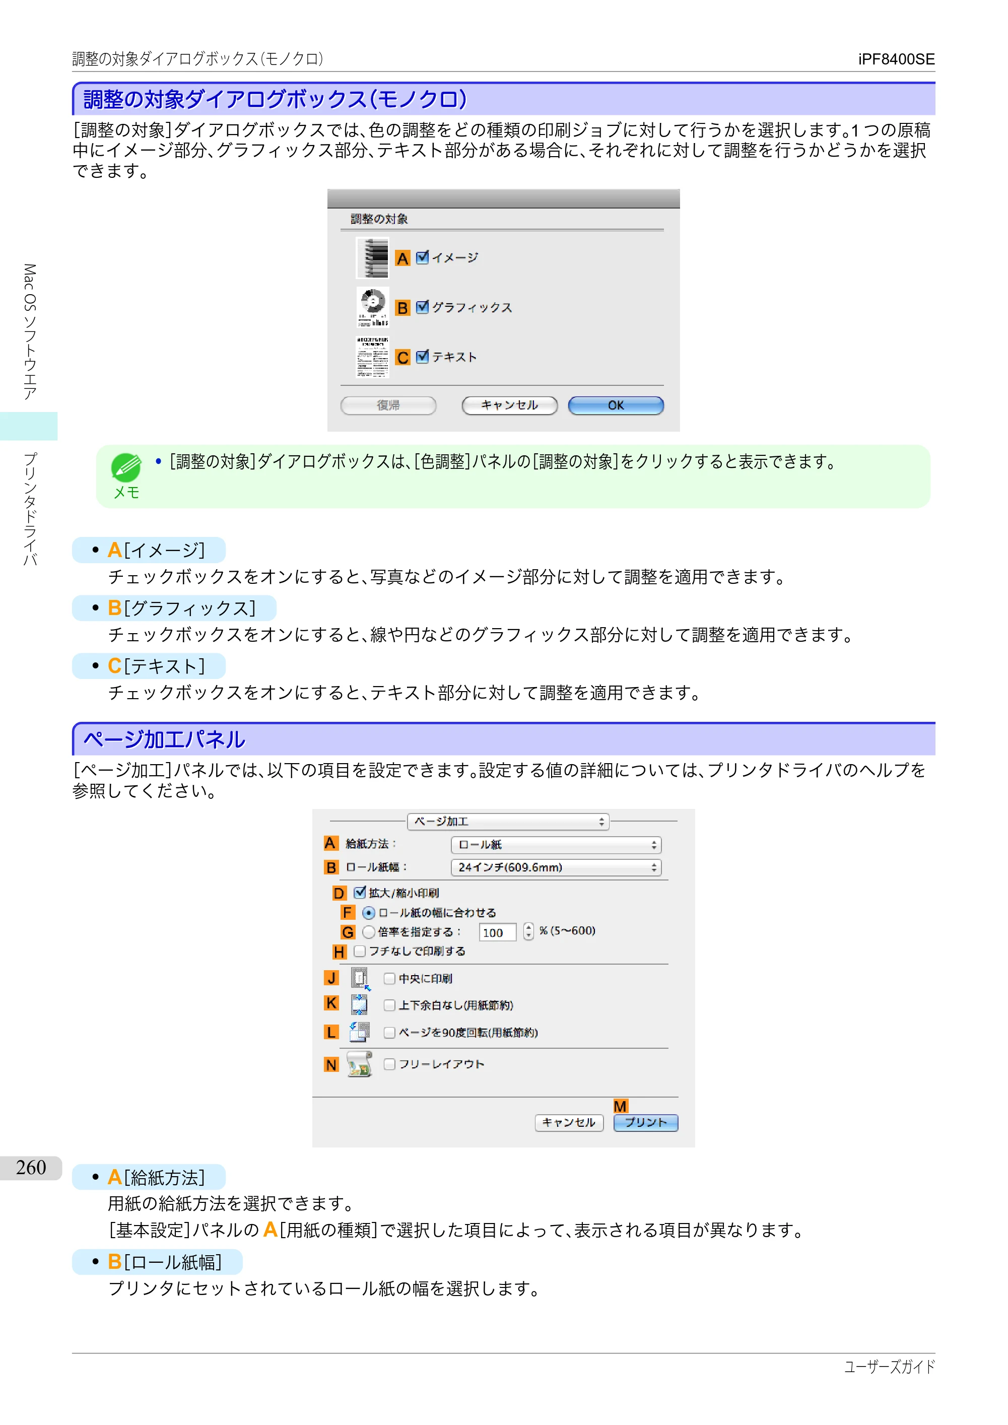Enable the フリーレイアウト checkbox

click(389, 1064)
